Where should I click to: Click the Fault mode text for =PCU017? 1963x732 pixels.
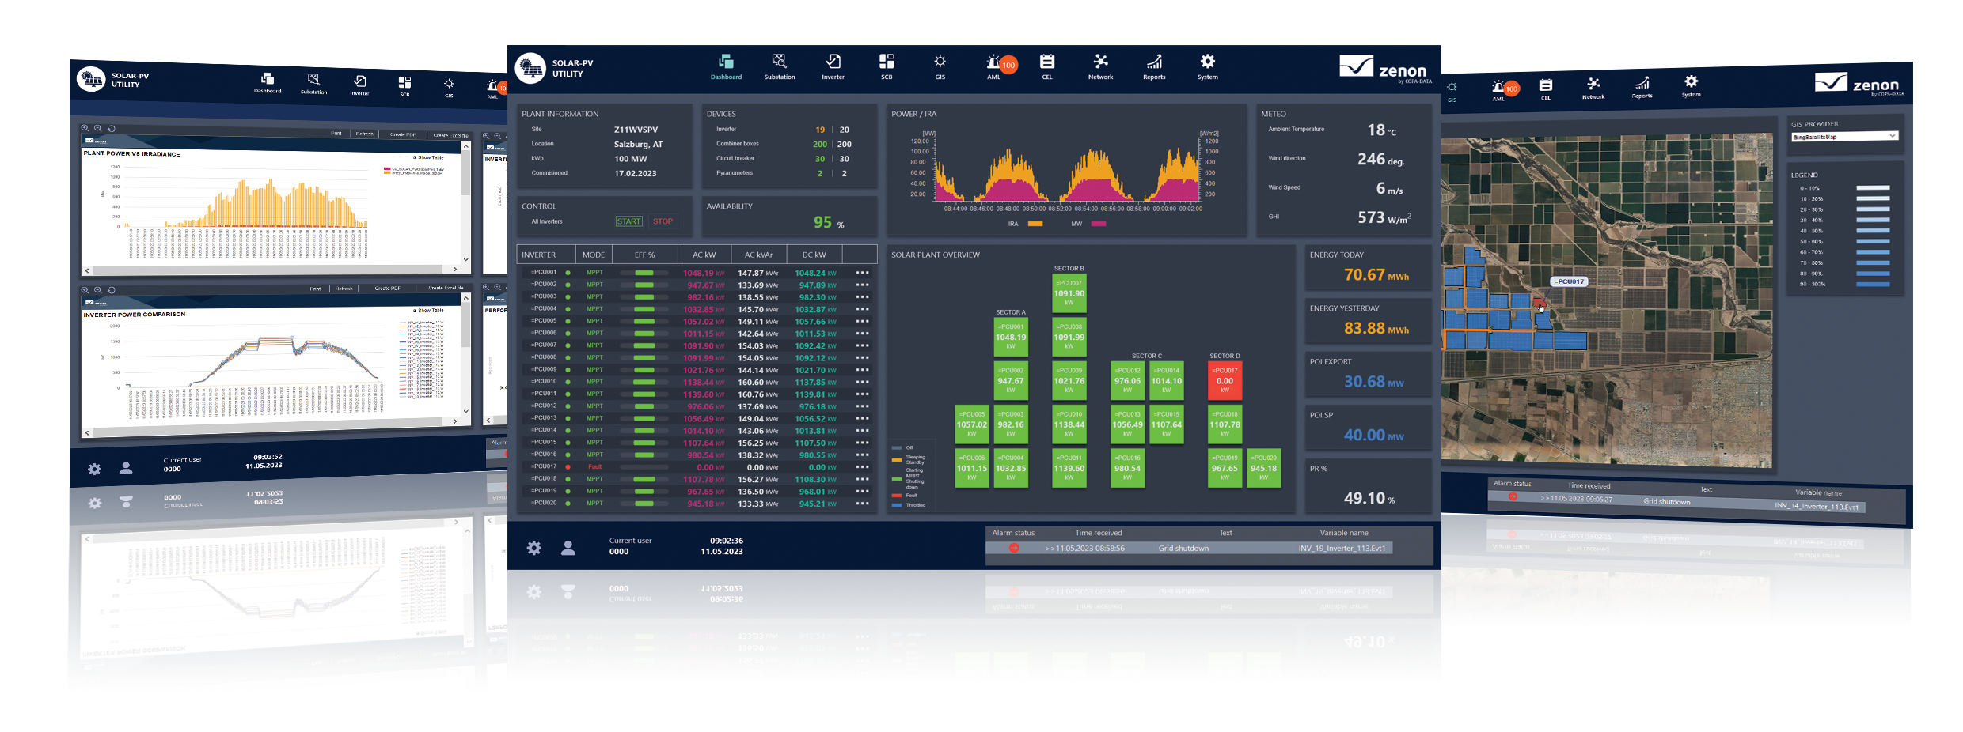594,466
